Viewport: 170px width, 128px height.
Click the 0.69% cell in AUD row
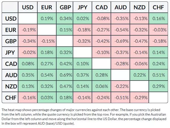pos(65,75)
